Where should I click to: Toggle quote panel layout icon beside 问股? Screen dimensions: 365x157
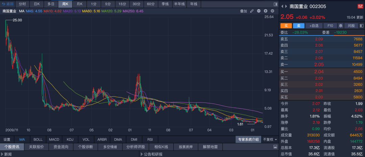tap(362, 26)
